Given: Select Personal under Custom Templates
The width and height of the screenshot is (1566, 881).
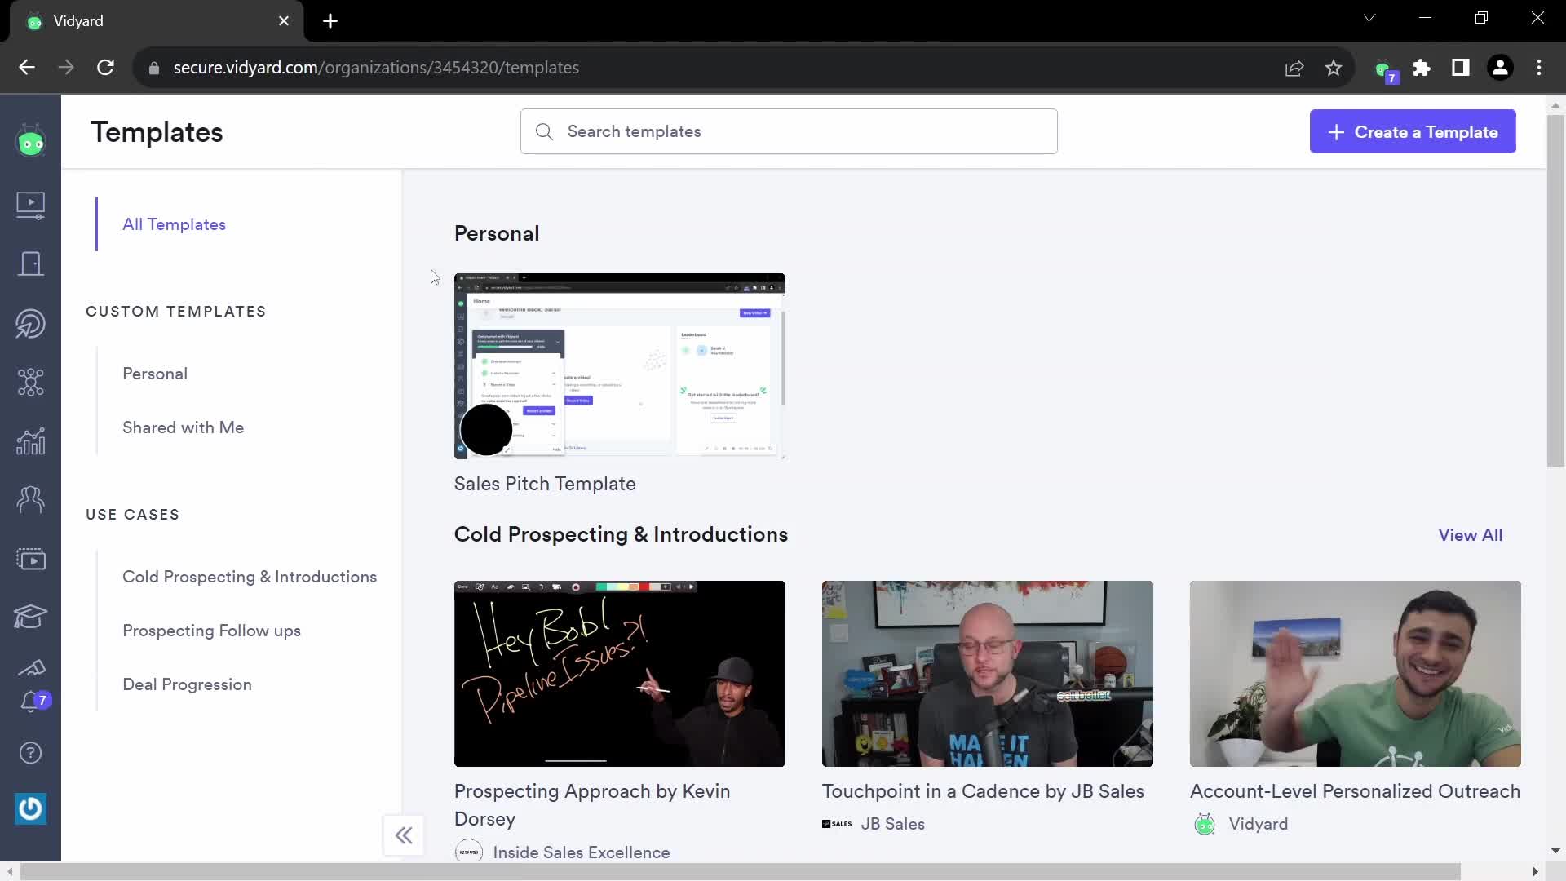Looking at the screenshot, I should [155, 374].
